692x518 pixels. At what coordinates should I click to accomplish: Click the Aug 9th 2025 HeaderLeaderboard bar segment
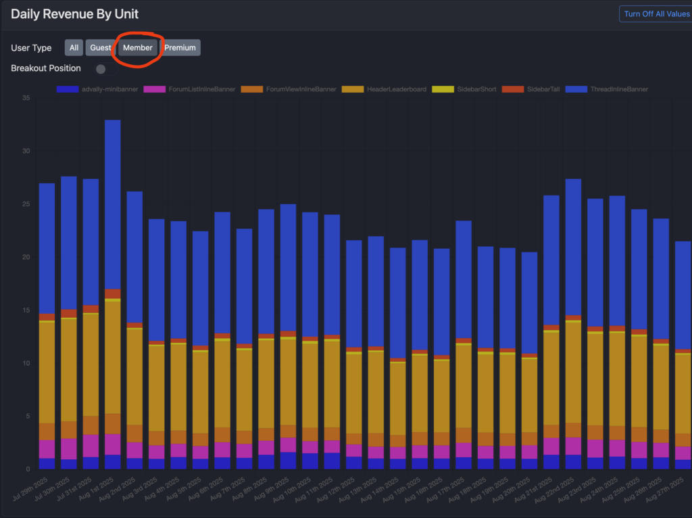[288, 383]
